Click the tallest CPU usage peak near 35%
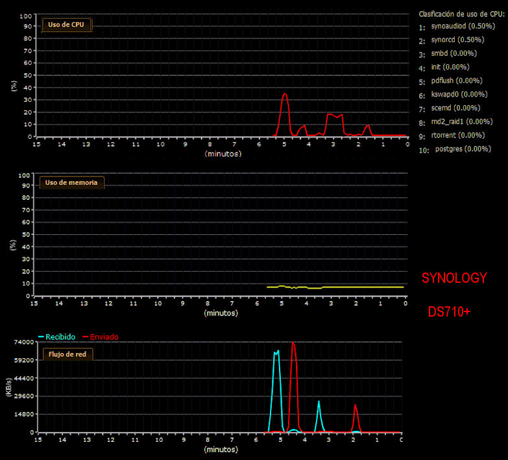 pos(285,94)
